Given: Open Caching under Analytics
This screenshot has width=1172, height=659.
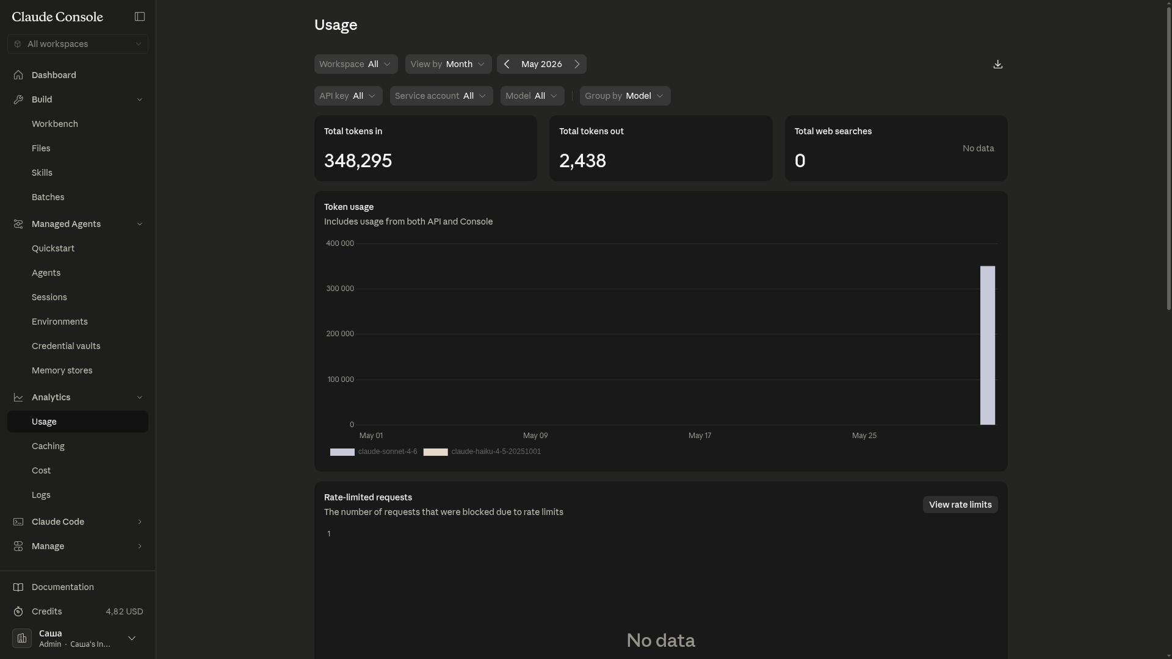Looking at the screenshot, I should (78, 446).
